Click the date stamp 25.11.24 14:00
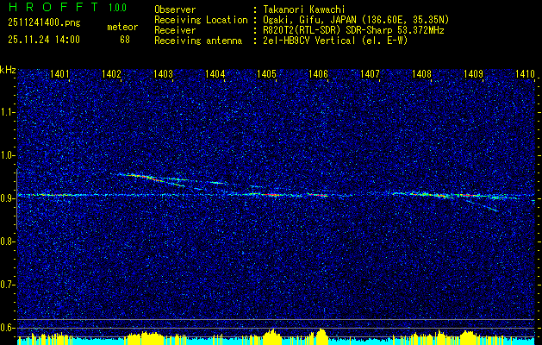 44,40
